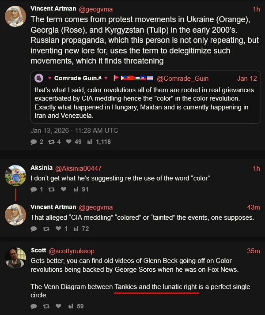Open @Comrade_Guin profile from quoted post

[x=183, y=79]
